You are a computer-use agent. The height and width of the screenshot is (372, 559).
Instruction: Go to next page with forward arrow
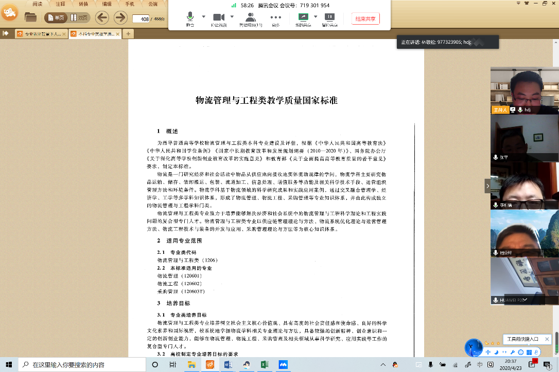(x=120, y=17)
